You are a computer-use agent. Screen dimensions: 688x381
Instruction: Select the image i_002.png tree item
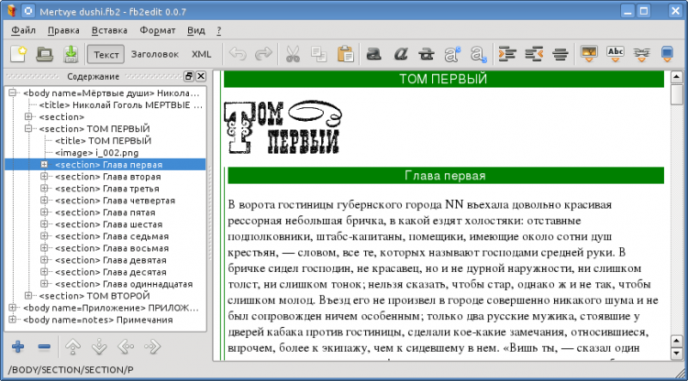pyautogui.click(x=96, y=152)
